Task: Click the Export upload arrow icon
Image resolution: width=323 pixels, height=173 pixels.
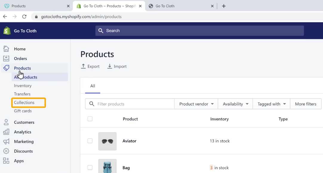Action: (83, 66)
